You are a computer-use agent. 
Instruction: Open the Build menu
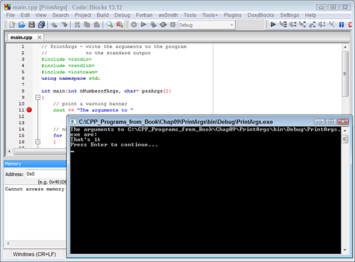coord(103,15)
